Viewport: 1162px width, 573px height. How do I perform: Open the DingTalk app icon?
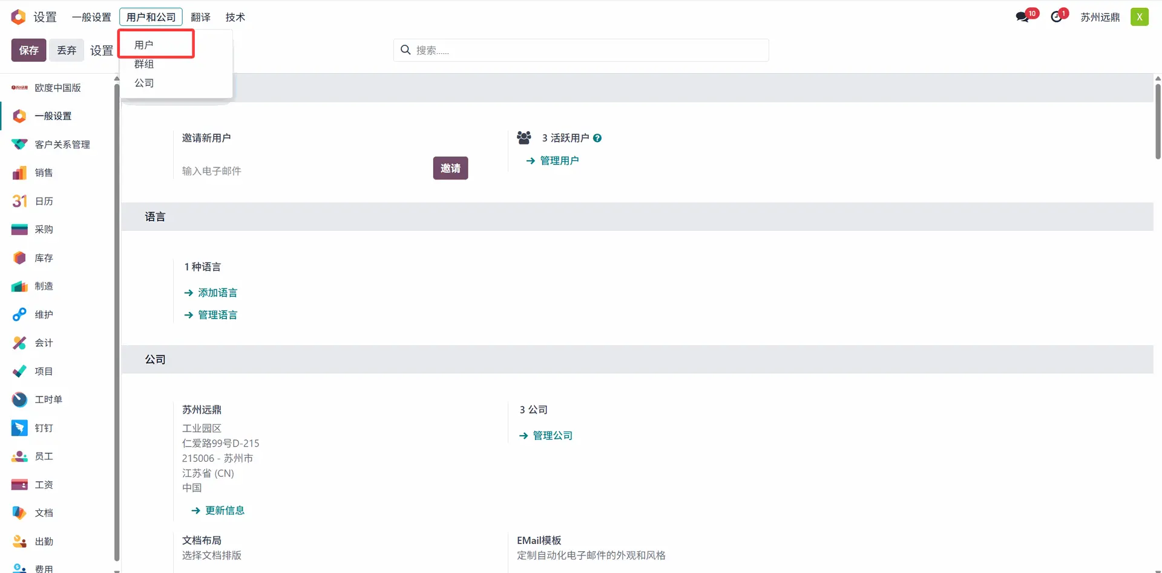pos(19,428)
